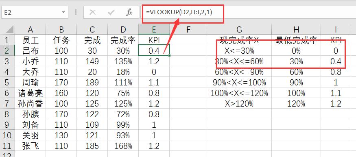The width and height of the screenshot is (356, 157).
Task: Select column D header
Action: (x=123, y=29)
